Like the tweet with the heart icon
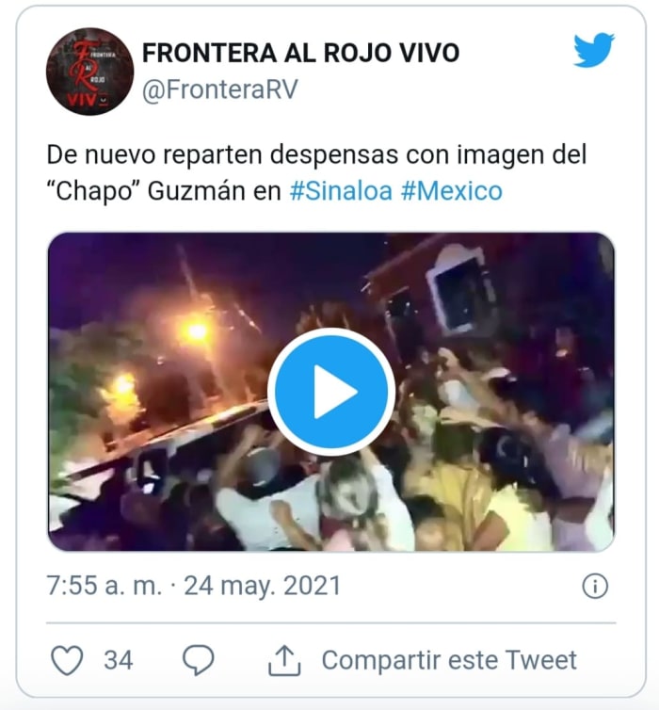Screen dimensions: 659x710 coord(67,660)
